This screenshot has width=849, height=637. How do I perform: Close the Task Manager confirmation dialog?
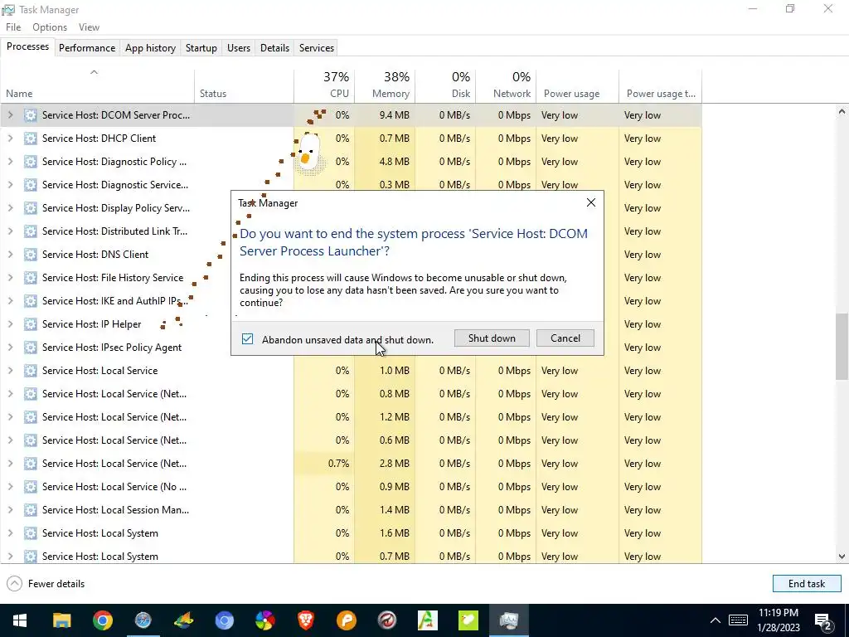pyautogui.click(x=590, y=202)
